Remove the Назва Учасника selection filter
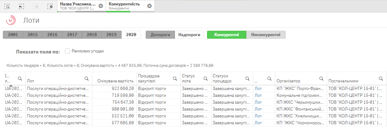 (x=101, y=6)
